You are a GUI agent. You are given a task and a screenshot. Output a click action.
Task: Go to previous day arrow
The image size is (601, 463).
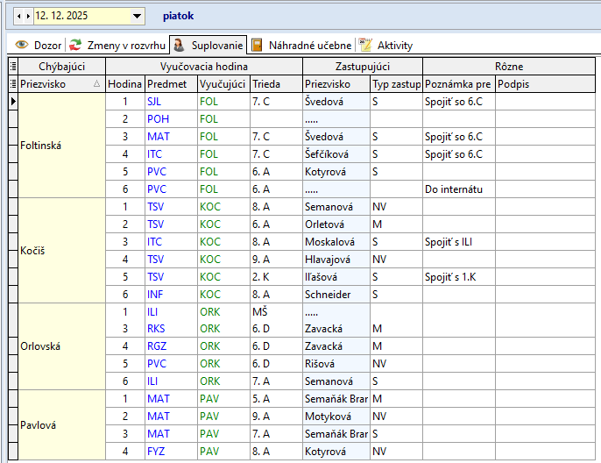(x=19, y=16)
